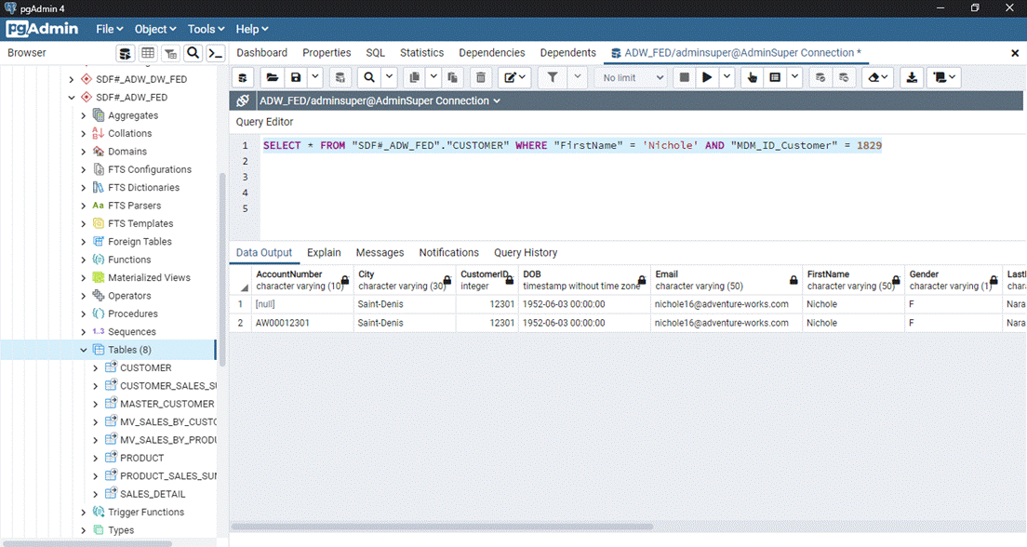
Task: Select the SALES_DETAIL table in tree
Action: coord(153,494)
